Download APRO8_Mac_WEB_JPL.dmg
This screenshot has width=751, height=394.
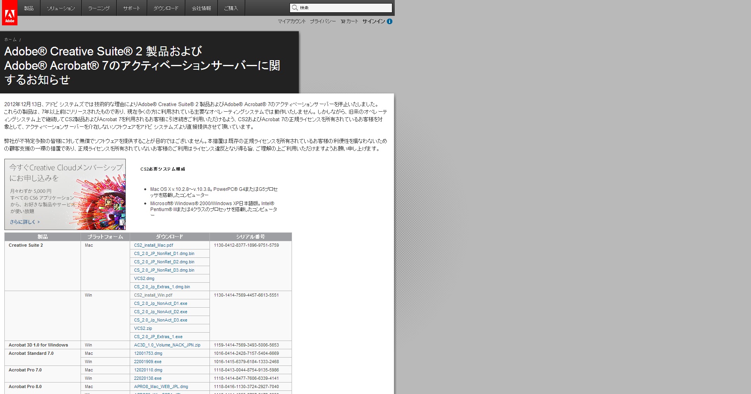click(x=161, y=387)
